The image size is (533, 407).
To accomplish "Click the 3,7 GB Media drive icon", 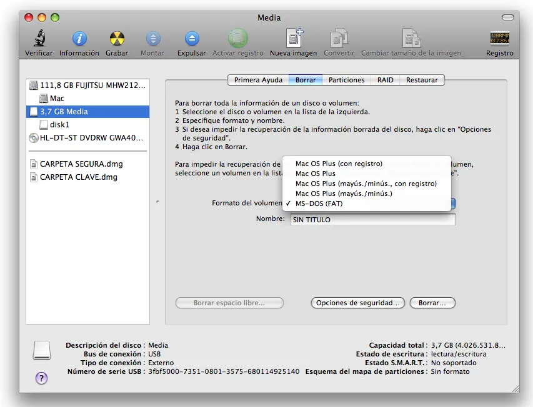I will coord(34,112).
